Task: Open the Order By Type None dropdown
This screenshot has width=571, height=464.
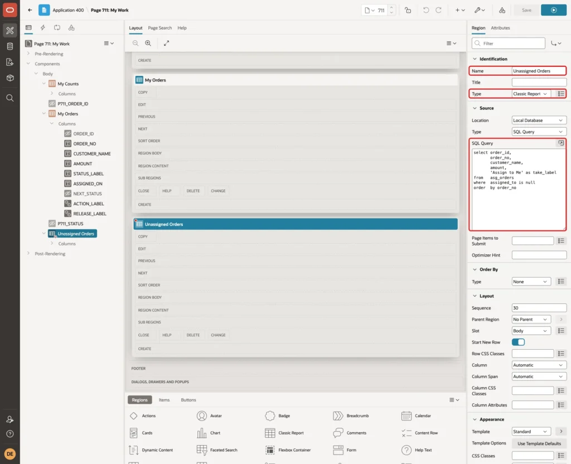Action: coord(531,282)
